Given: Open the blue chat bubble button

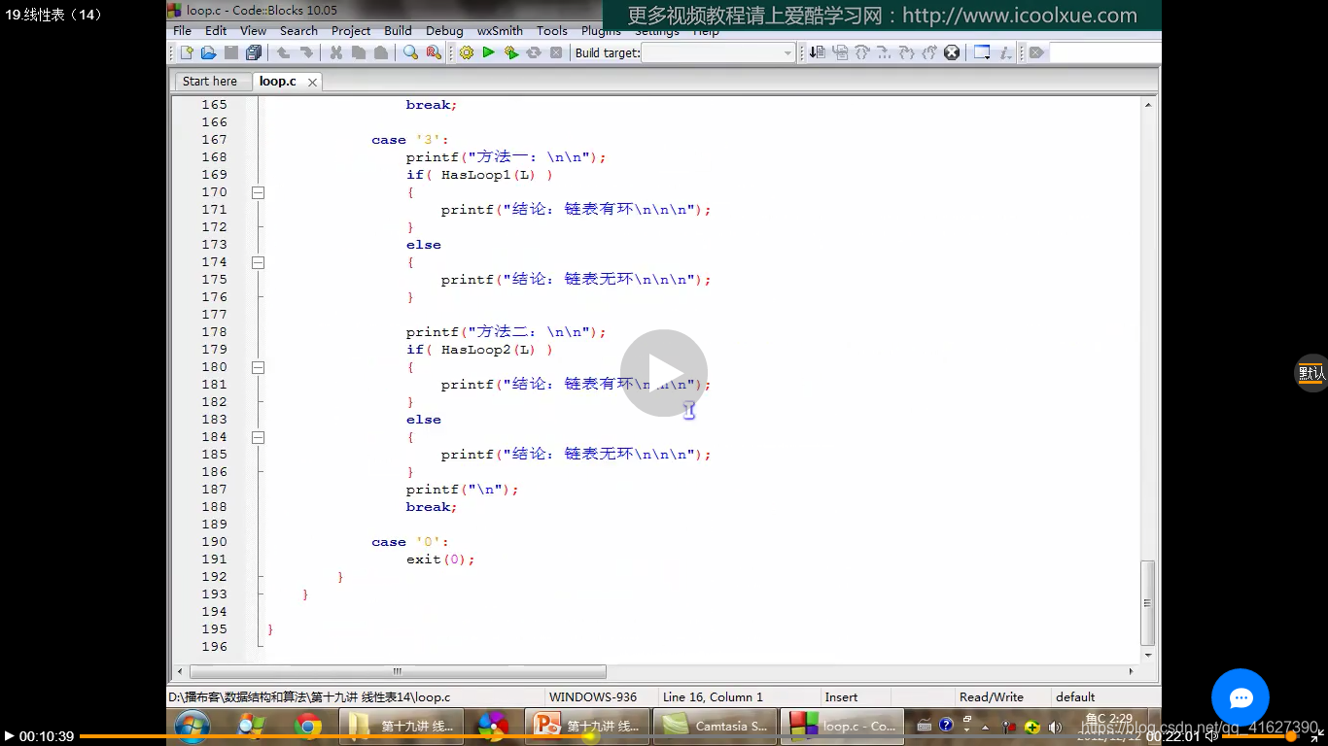Looking at the screenshot, I should (x=1241, y=697).
